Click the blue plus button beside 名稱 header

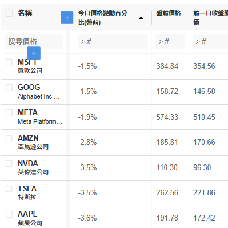coord(67,18)
